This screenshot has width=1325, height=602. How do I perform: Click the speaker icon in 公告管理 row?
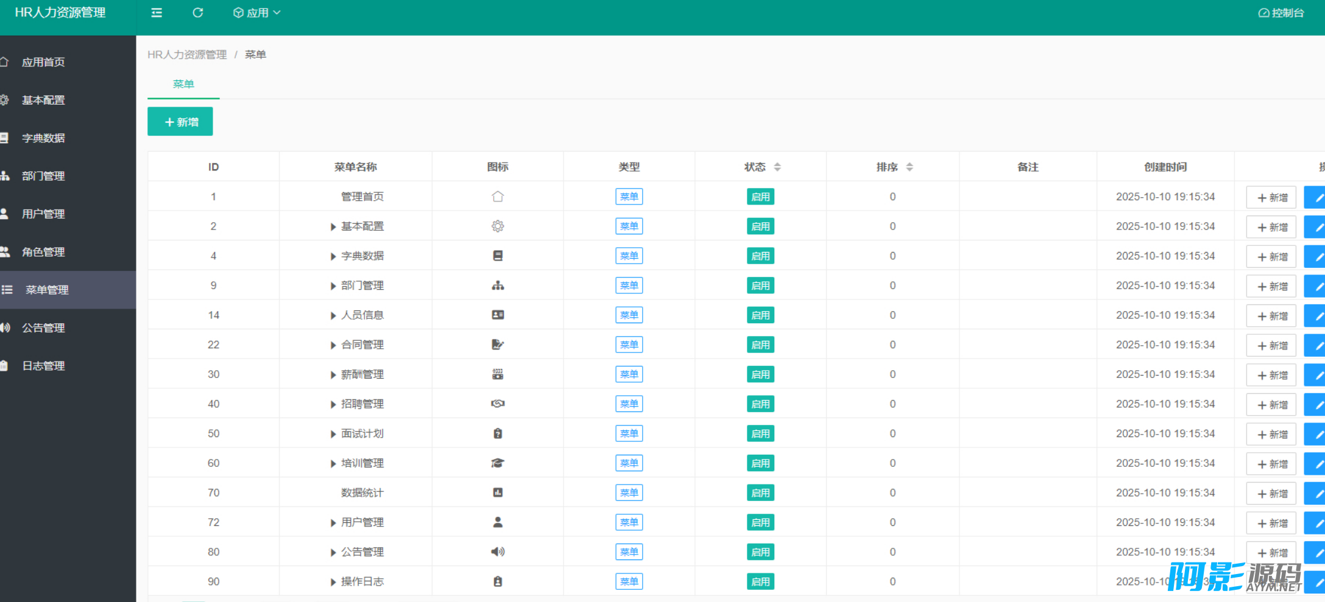click(498, 552)
